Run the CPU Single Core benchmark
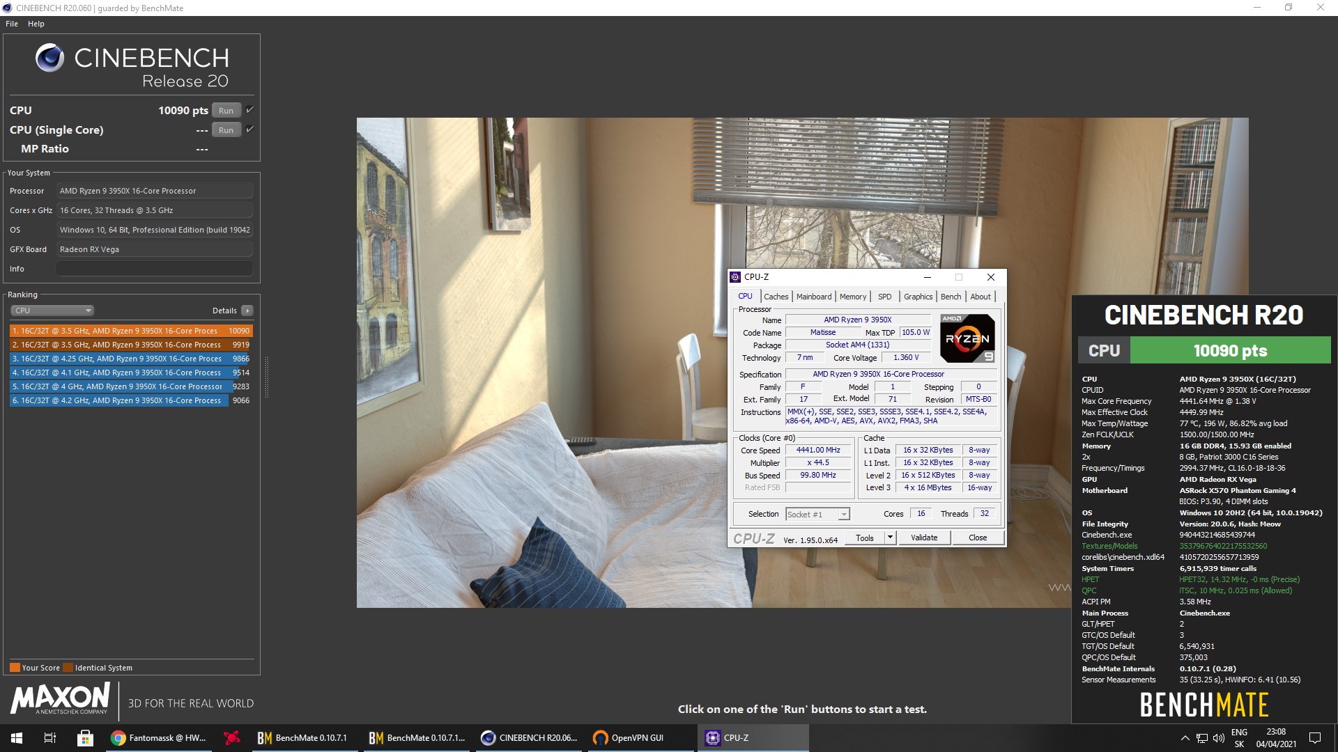The height and width of the screenshot is (752, 1338). pyautogui.click(x=226, y=130)
